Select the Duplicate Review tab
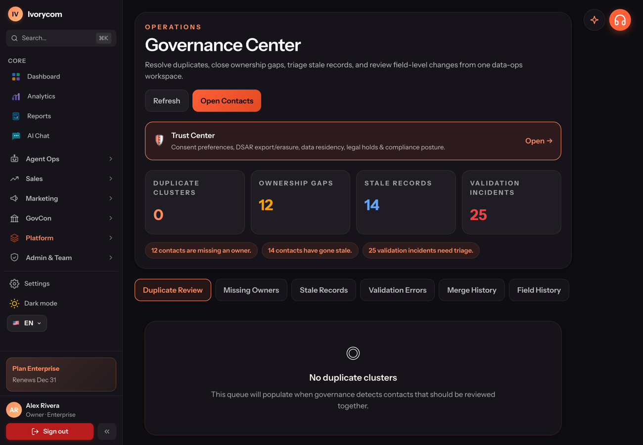This screenshot has height=445, width=643. click(173, 290)
